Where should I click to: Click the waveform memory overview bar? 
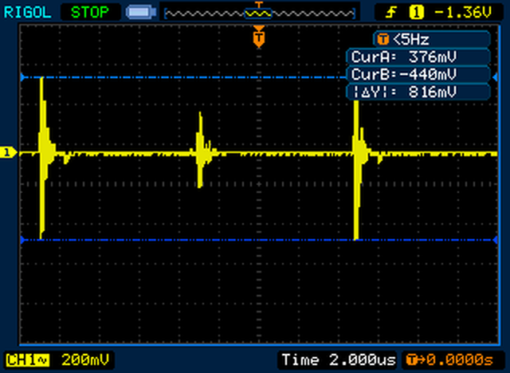(x=260, y=14)
